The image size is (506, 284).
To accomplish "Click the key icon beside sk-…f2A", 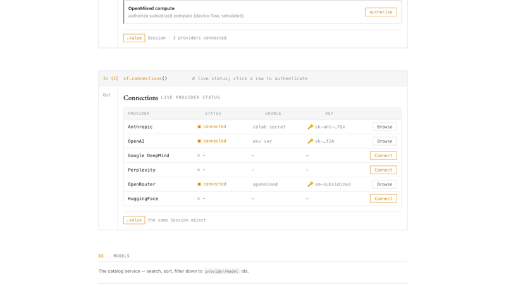I will tap(311, 141).
